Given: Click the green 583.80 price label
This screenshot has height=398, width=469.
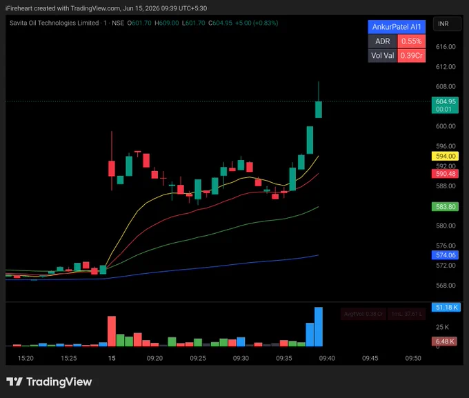Looking at the screenshot, I should point(445,207).
